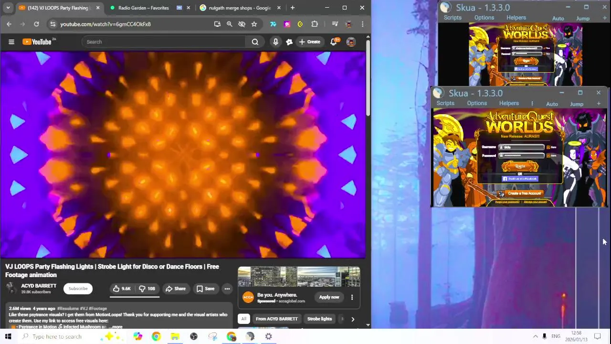Viewport: 611px width, 344px height.
Task: Select the From ACYD BARRETT chip
Action: click(x=276, y=319)
